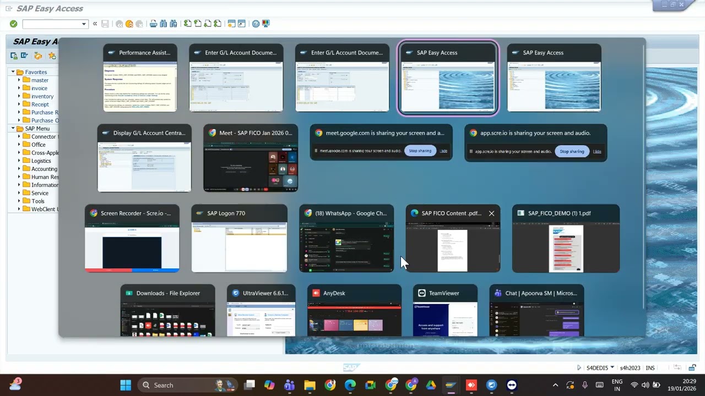Select the Receipt folder in Favorites
Viewport: 705px width, 396px height.
click(x=40, y=104)
